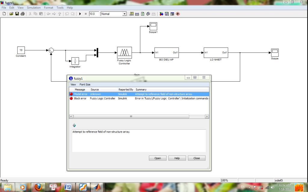Select the Sum junction block

51,50
